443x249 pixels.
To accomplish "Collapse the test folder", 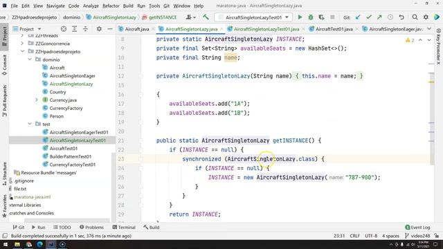I will click(30, 124).
